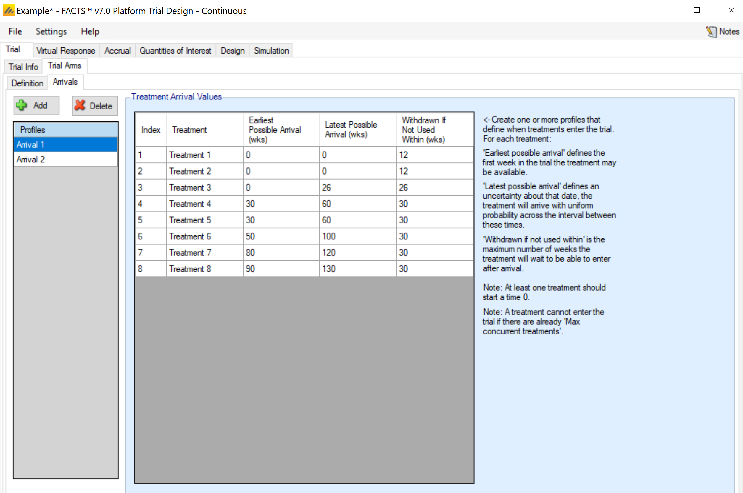Open the Help menu
743x493 pixels.
[90, 31]
